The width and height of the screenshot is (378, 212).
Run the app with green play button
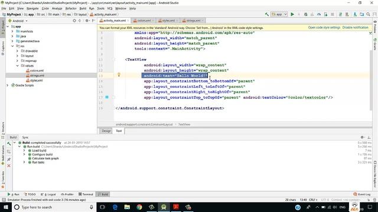[292, 14]
